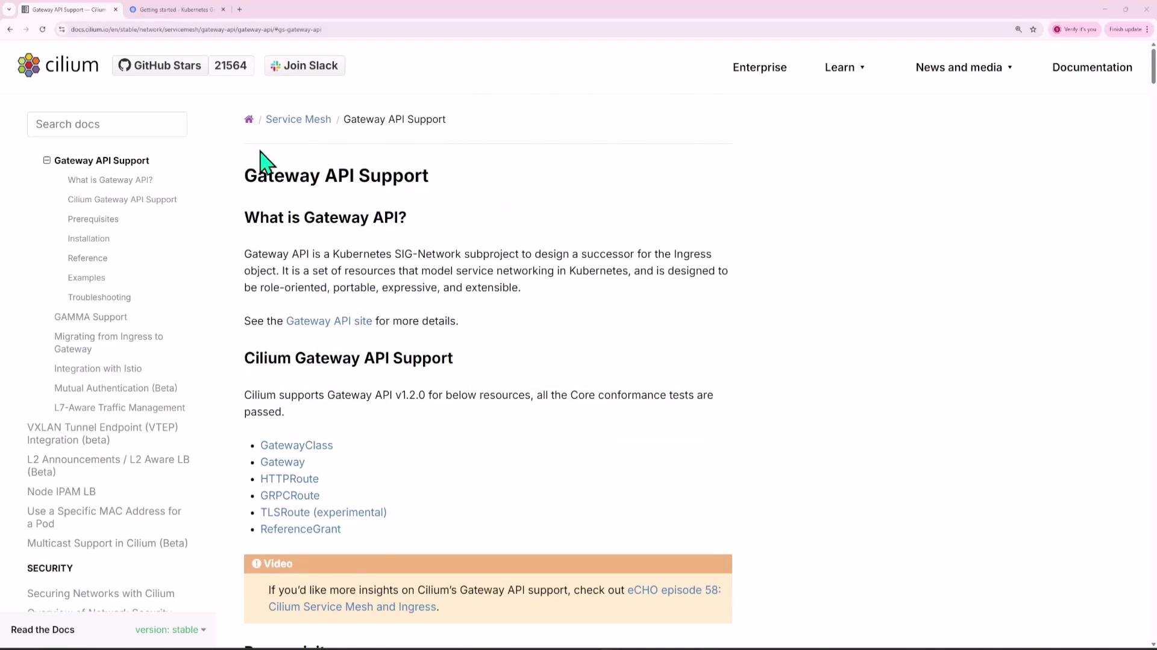Open the Gateway resource link in the list

click(283, 462)
